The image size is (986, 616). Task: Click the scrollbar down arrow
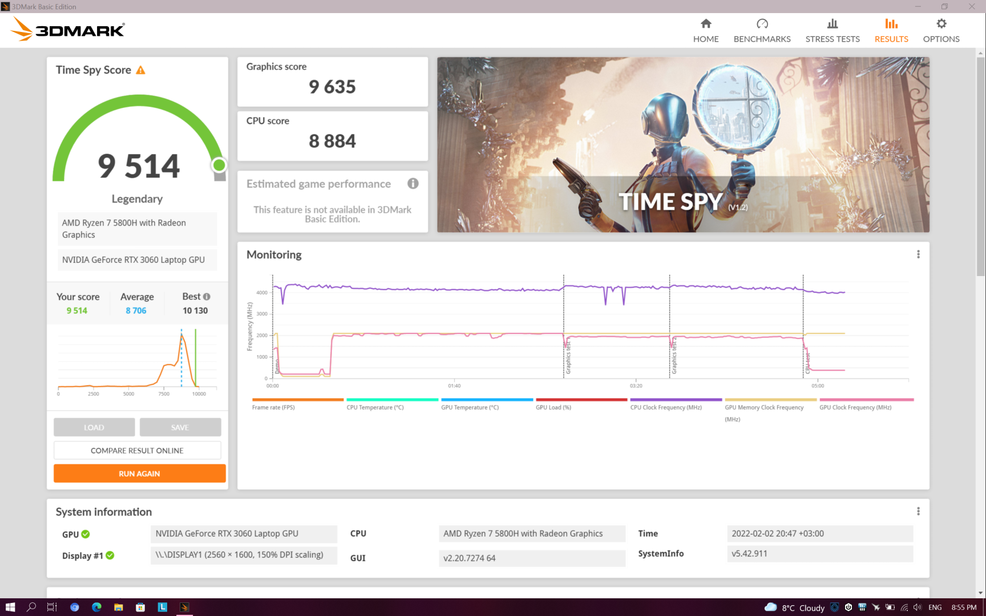[981, 593]
